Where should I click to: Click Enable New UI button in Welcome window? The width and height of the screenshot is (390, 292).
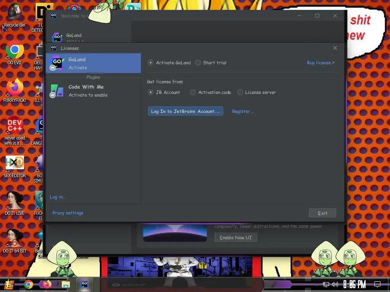tap(235, 237)
